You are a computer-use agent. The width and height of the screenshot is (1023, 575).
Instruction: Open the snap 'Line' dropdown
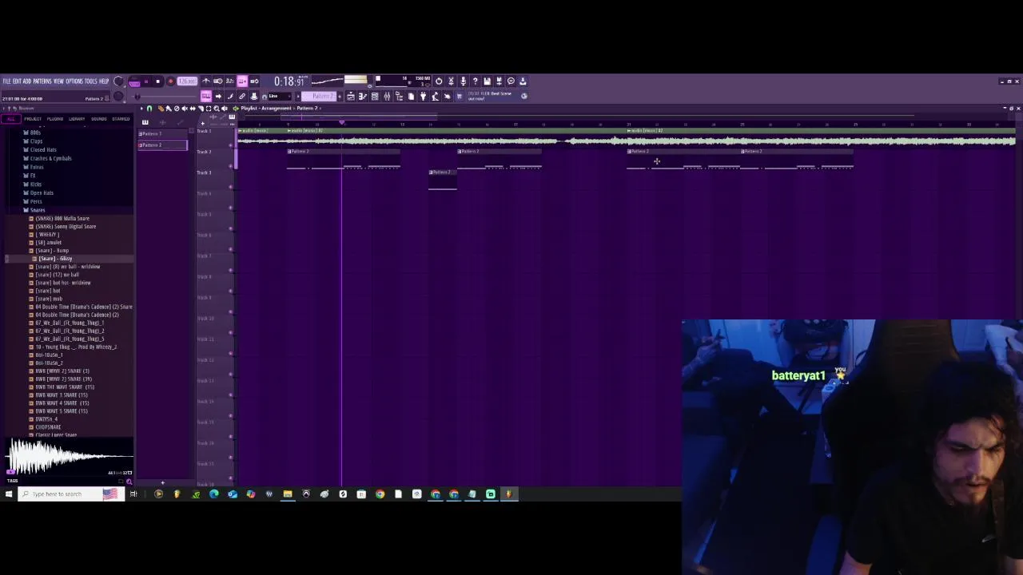click(280, 96)
